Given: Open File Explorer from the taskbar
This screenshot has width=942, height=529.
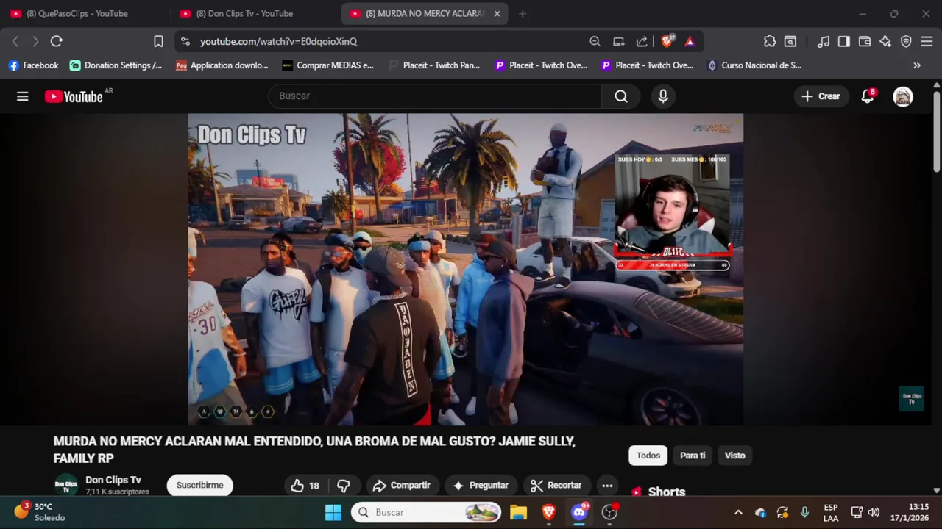Looking at the screenshot, I should [519, 512].
